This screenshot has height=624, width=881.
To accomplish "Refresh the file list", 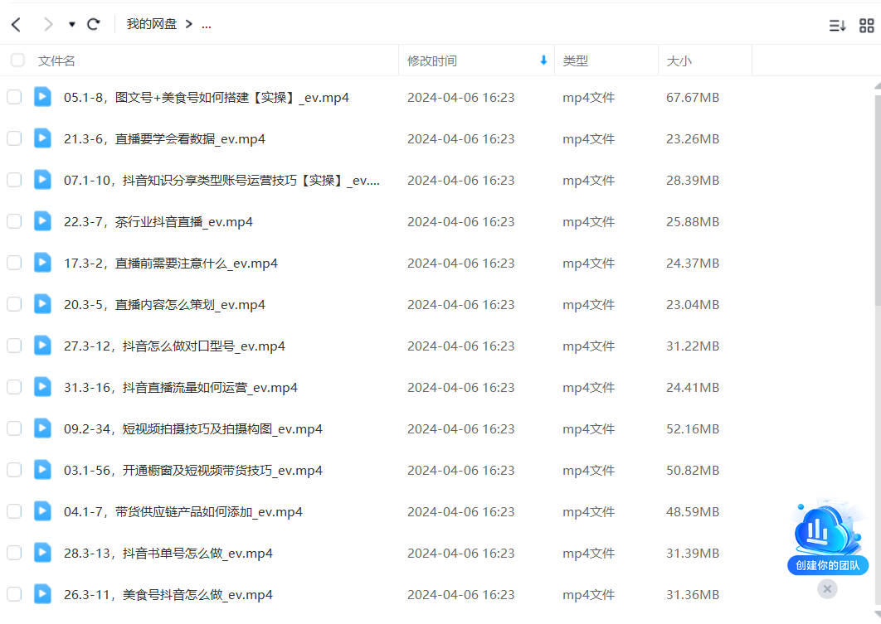I will point(93,24).
